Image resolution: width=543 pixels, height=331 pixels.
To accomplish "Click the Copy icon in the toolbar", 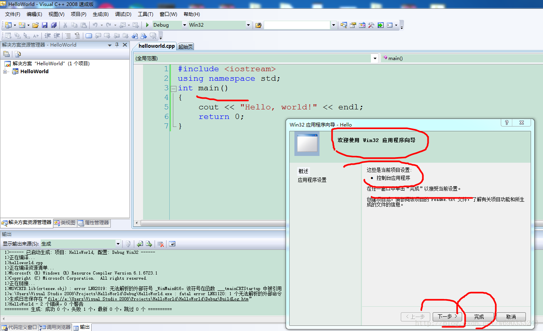I will 74,25.
